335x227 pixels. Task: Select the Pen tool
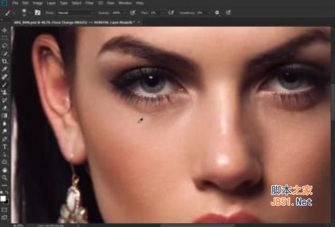5,139
